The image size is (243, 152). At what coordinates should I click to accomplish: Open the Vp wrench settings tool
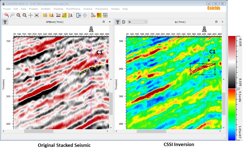(93, 15)
